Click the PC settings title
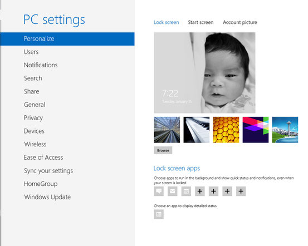The image size is (308, 246). pyautogui.click(x=54, y=20)
